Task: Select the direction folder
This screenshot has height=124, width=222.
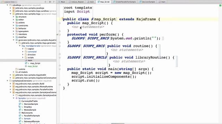Action: (x=32, y=54)
